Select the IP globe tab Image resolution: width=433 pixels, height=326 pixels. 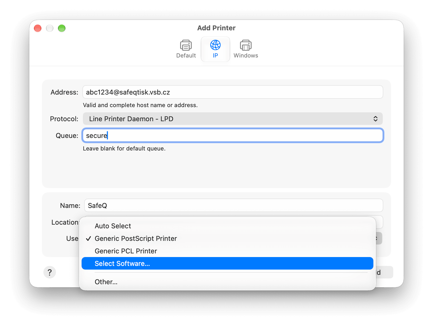215,49
